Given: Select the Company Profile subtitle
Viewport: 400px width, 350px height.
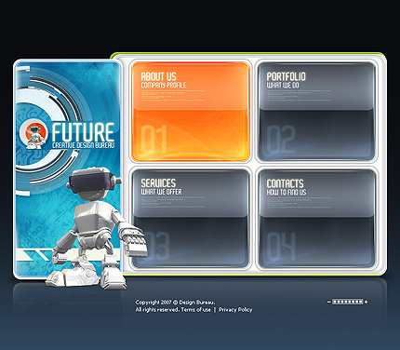Looking at the screenshot, I should [164, 85].
